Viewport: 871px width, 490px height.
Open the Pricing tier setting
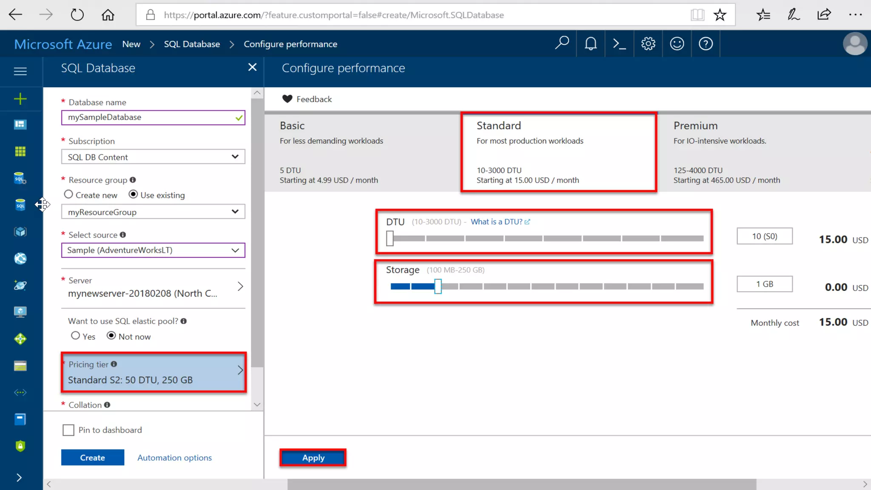154,372
